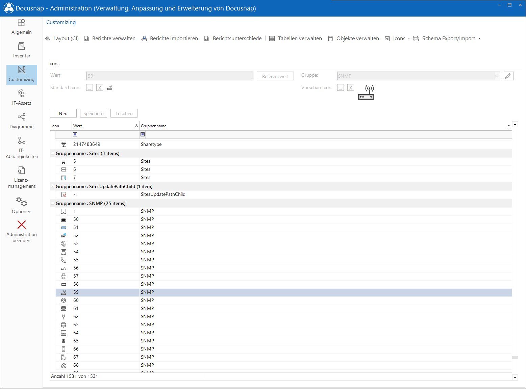The height and width of the screenshot is (389, 526).
Task: Collapse the Gruppenname Sites group
Action: coord(53,153)
